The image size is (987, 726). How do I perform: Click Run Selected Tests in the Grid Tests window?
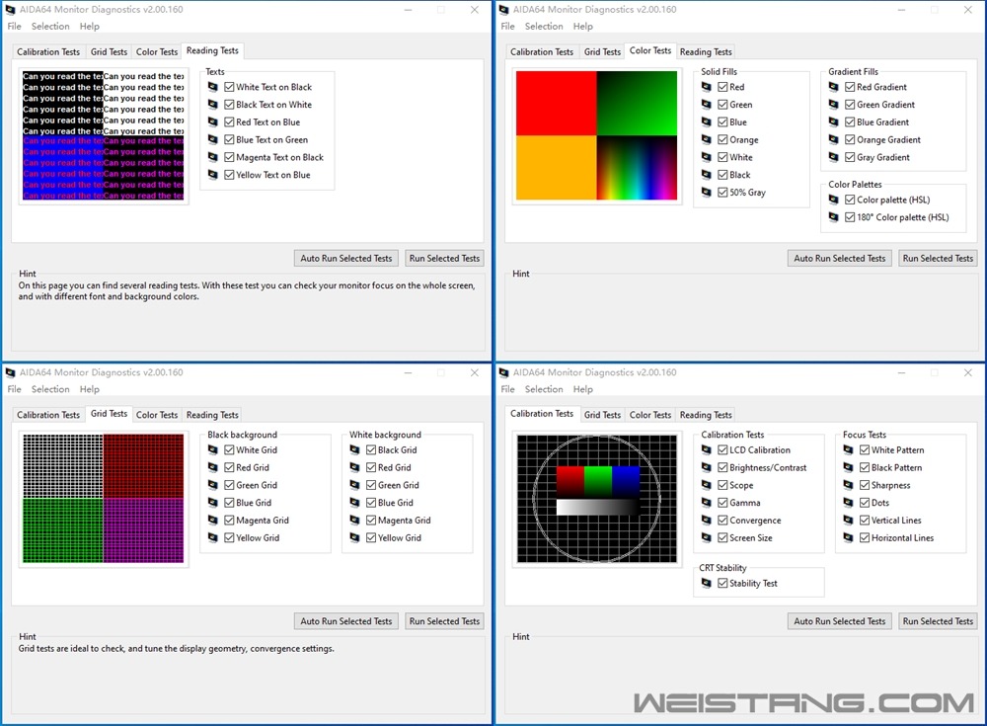tap(444, 621)
